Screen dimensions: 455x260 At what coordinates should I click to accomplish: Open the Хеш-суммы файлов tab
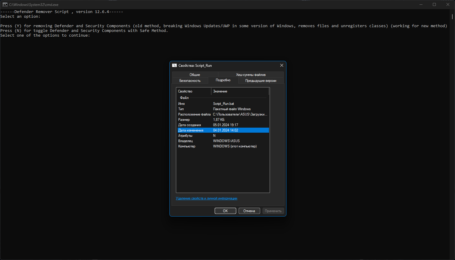pos(251,75)
